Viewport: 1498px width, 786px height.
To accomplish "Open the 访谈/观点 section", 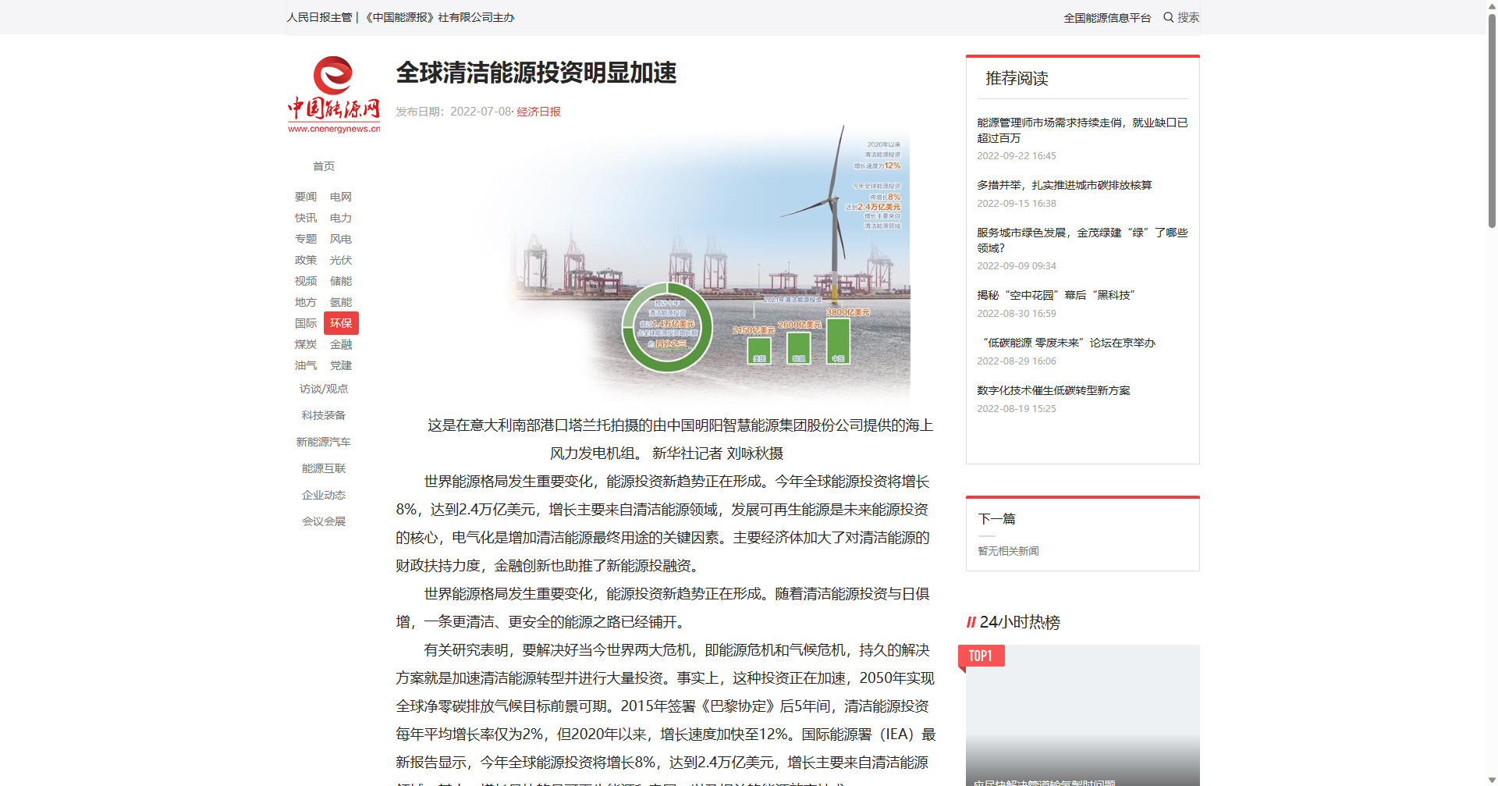I will 324,389.
